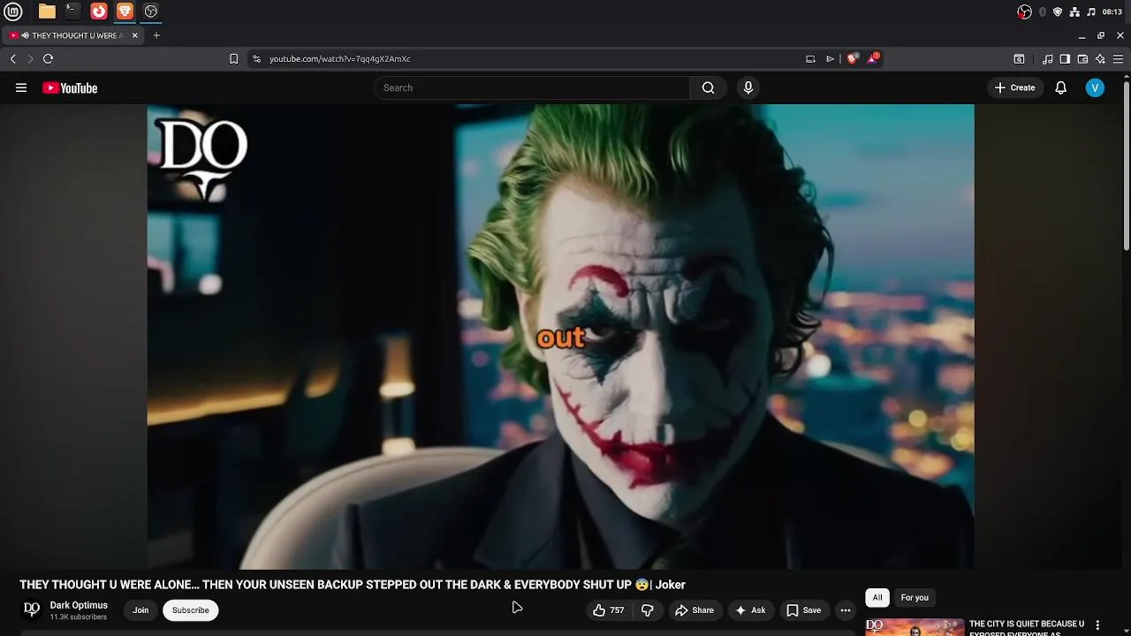Click the OBS recording tray indicator
Screen dimensions: 1131x636
[x=1024, y=11]
